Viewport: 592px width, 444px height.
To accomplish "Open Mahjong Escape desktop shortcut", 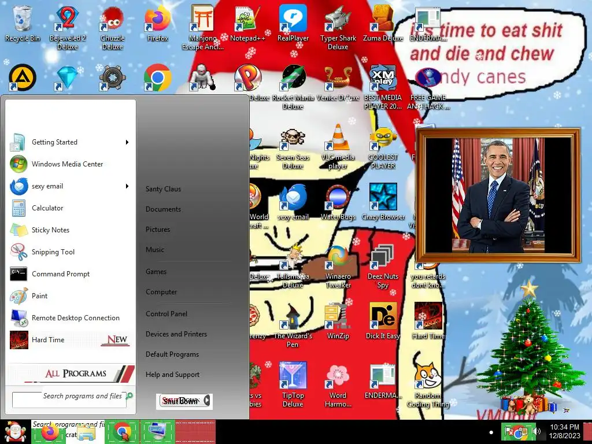I will point(203,27).
